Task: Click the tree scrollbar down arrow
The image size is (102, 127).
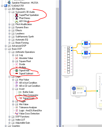Action: coord(57,126)
